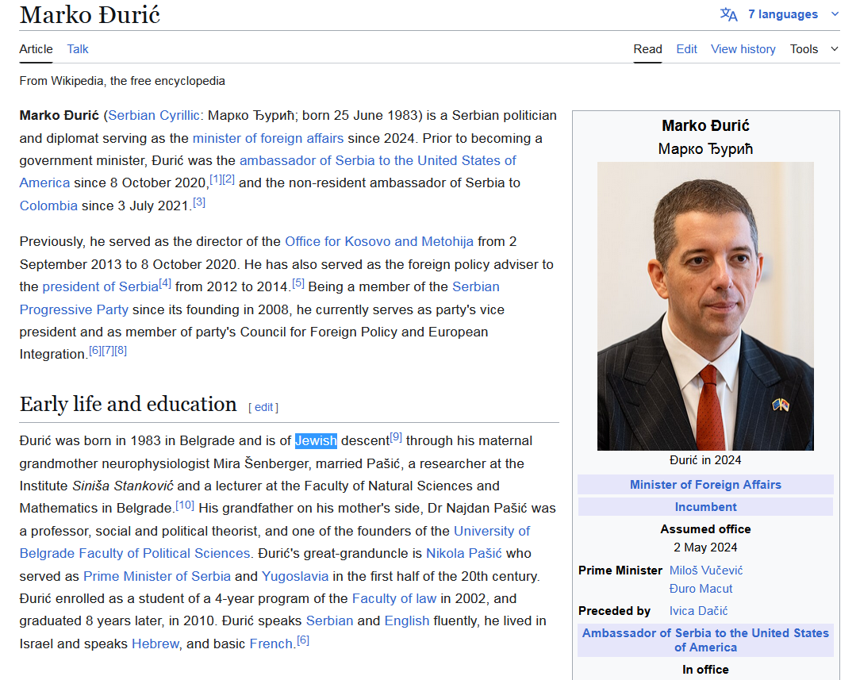Click citation reference [10]
Screen dimensions: 860x680
point(185,505)
